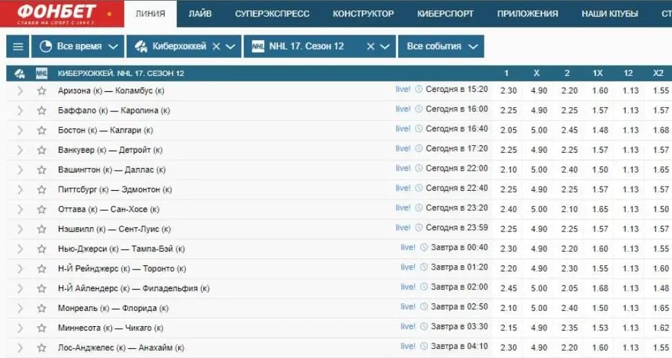Select 1X odds 1.68 for Н-Й Айлендерс

click(x=600, y=288)
